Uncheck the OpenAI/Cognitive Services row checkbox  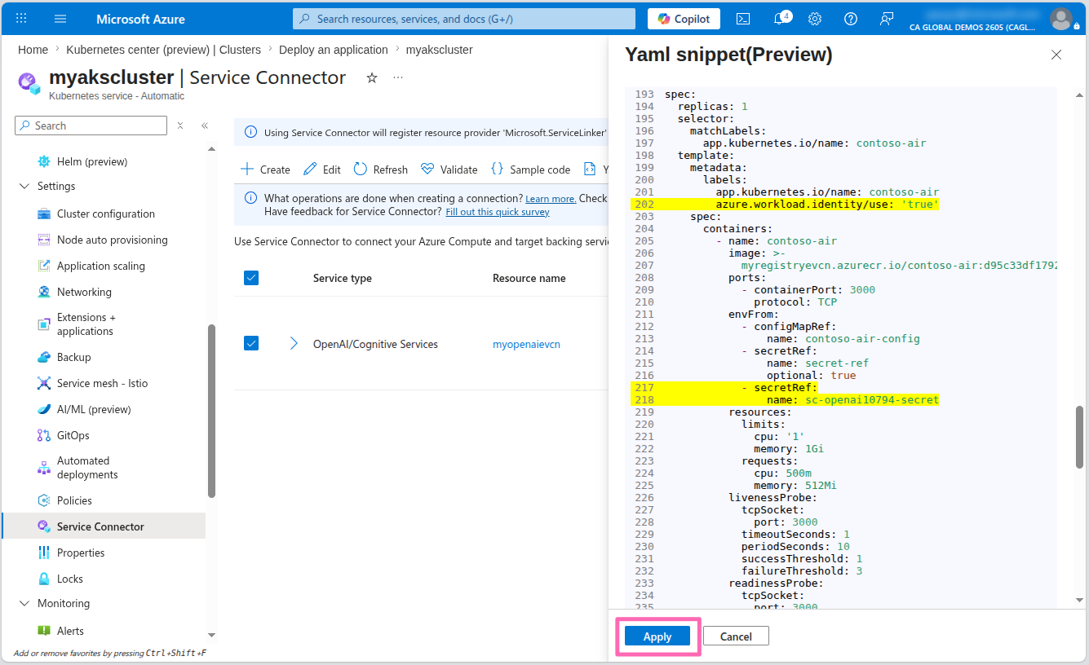[251, 343]
